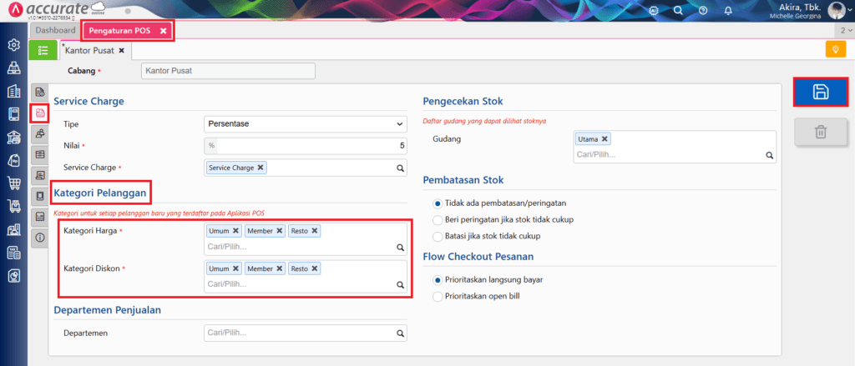The width and height of the screenshot is (855, 366).
Task: Select "Tidak ada pembatasan/peringatan" radio option
Action: click(438, 203)
